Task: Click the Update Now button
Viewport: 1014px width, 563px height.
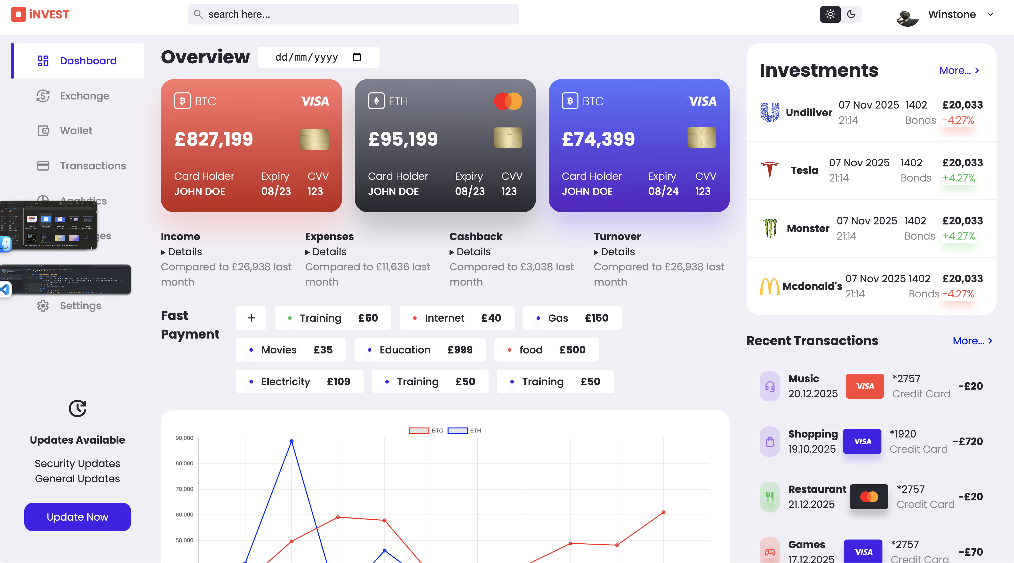Action: coord(78,517)
